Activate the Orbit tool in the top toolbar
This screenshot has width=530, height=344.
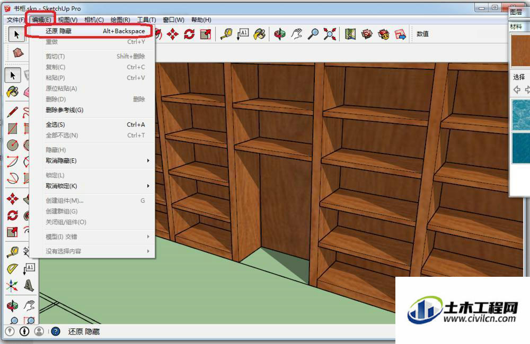click(280, 34)
